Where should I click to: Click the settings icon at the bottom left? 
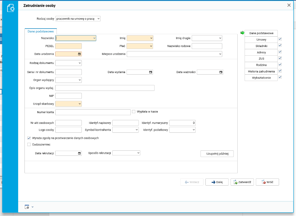[x=27, y=207]
